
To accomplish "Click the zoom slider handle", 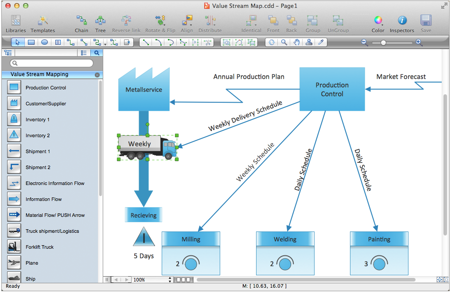I will [383, 42].
